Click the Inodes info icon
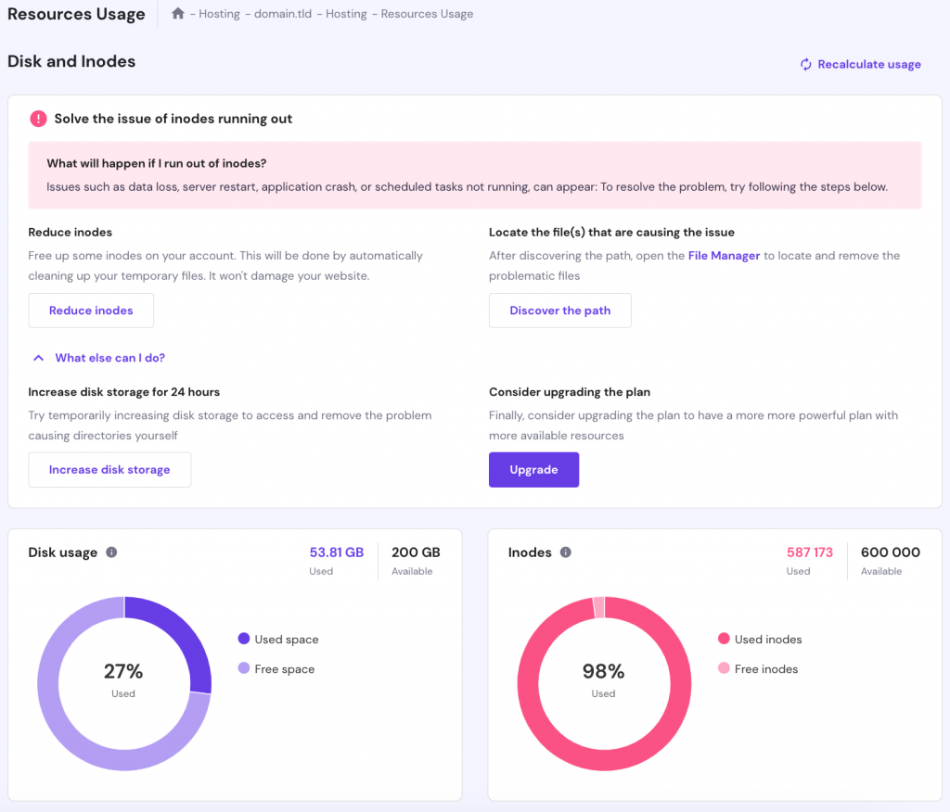The image size is (950, 812). (x=566, y=552)
